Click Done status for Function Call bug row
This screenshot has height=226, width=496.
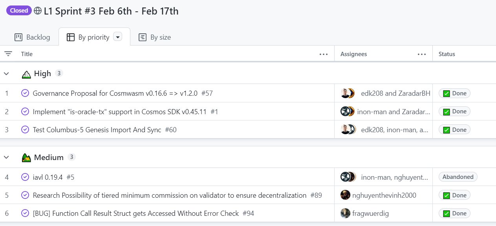coord(454,213)
